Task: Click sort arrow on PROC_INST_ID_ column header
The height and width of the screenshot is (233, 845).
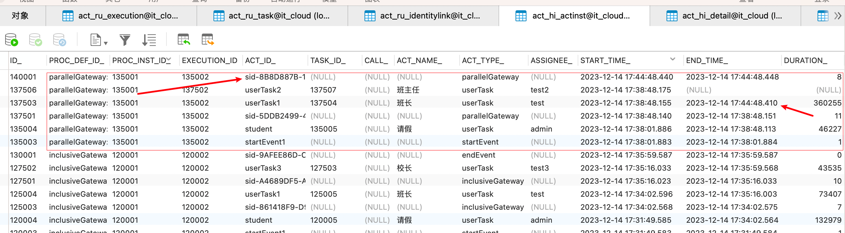Action: (x=169, y=60)
